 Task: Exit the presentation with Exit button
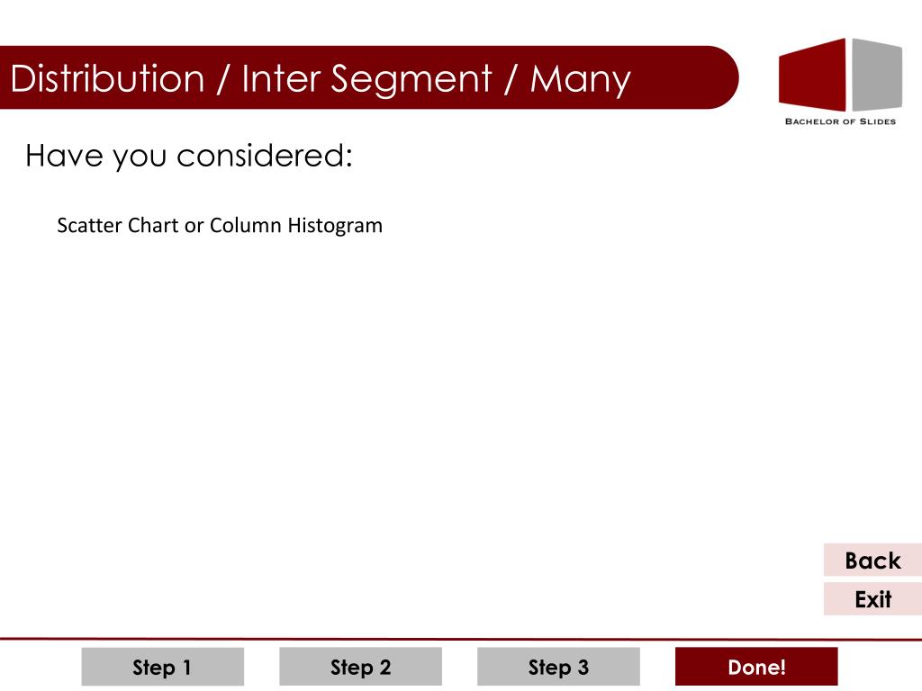pos(872,599)
